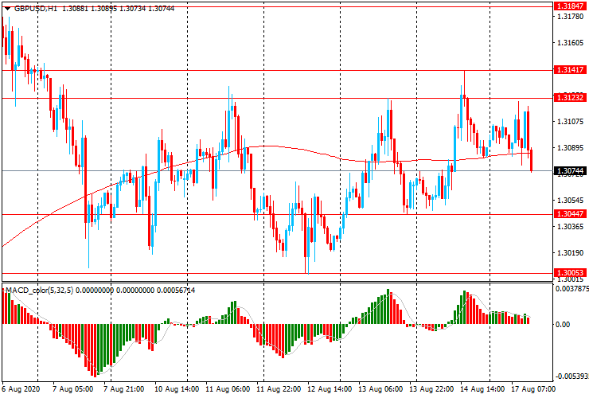
Task: Click the 1.30053 bottom price level label
Action: click(x=570, y=273)
